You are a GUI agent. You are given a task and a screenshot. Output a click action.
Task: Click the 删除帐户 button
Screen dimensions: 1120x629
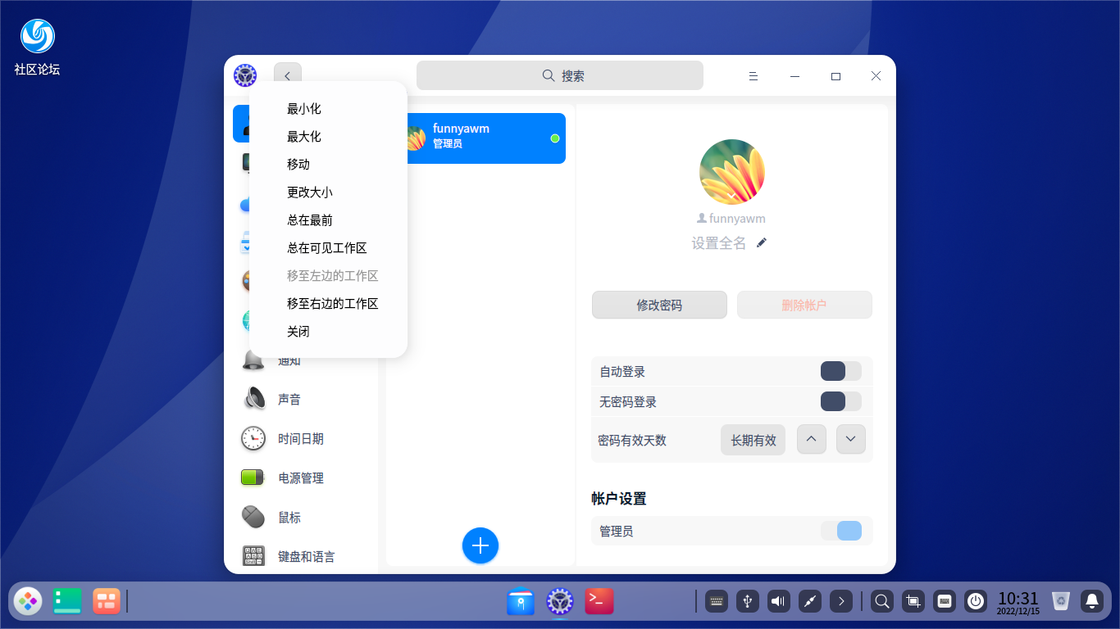coord(804,305)
